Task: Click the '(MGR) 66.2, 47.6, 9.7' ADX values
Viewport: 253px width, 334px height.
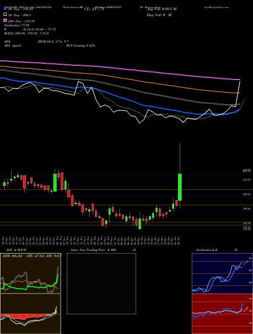Action: click(x=53, y=41)
